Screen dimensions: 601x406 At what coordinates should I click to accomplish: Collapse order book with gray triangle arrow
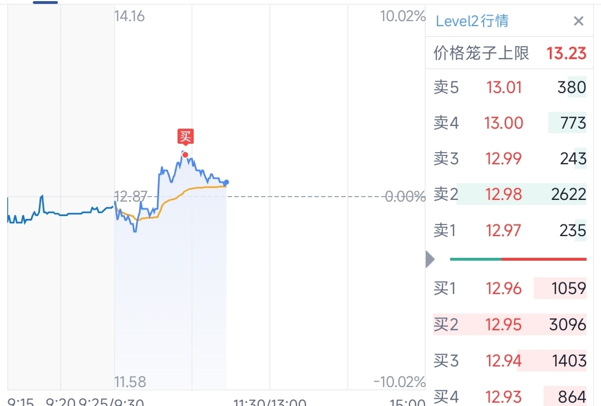coord(430,260)
